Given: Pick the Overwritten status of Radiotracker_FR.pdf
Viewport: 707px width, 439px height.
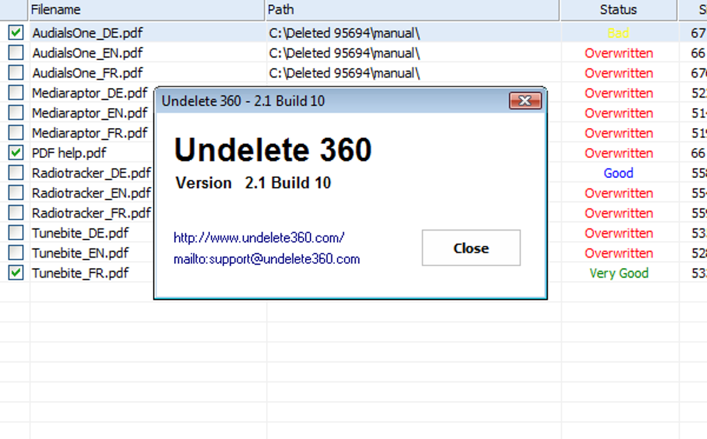Looking at the screenshot, I should tap(618, 213).
